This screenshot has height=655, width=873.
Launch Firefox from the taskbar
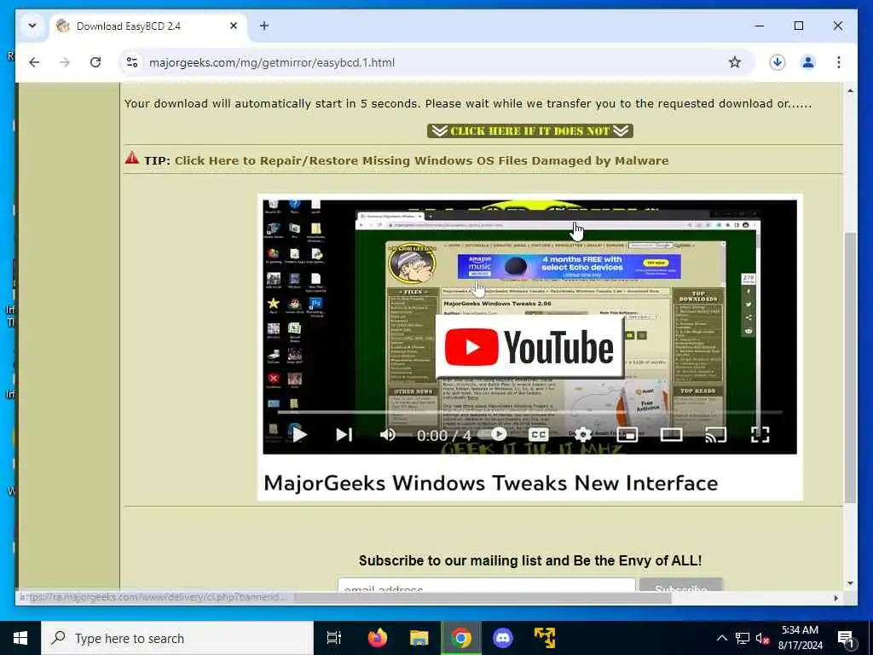pos(378,638)
